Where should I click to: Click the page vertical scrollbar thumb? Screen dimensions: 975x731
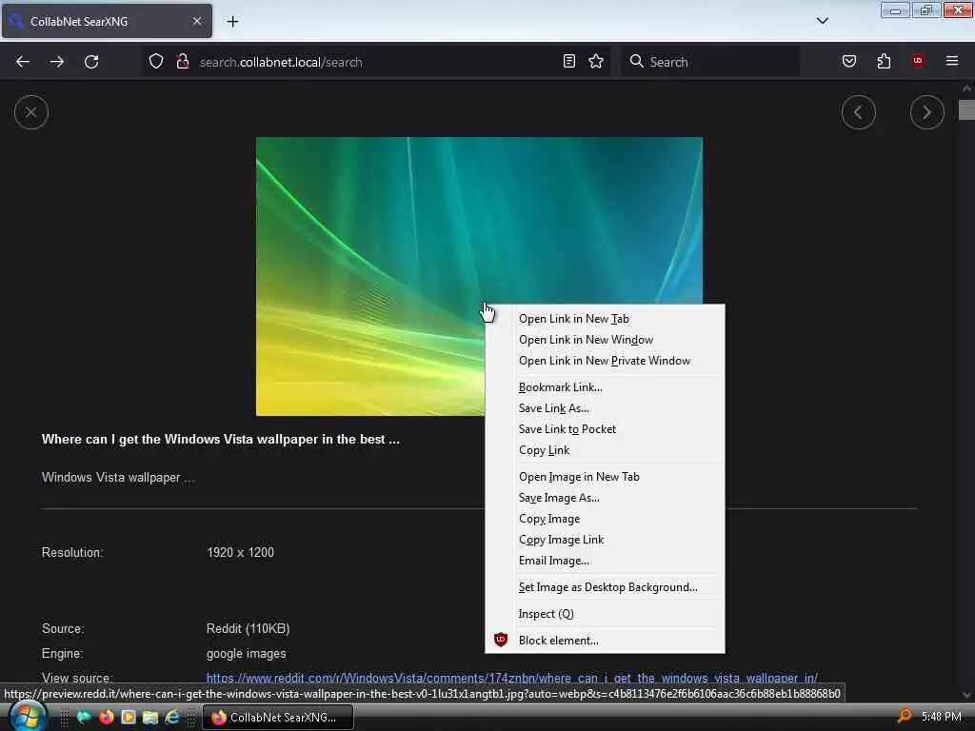click(966, 110)
